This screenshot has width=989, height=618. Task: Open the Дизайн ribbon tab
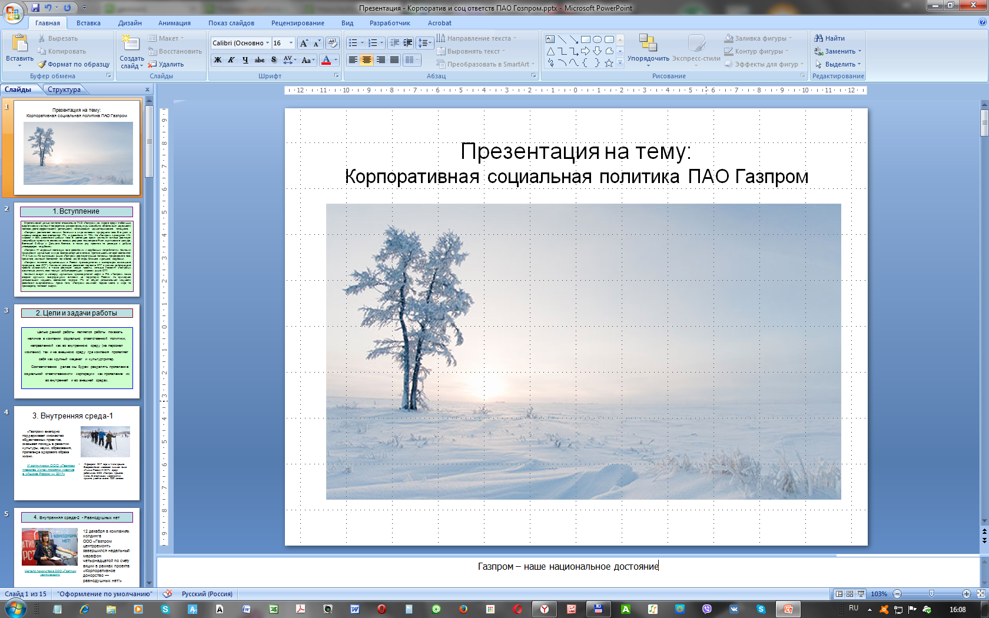coord(130,23)
